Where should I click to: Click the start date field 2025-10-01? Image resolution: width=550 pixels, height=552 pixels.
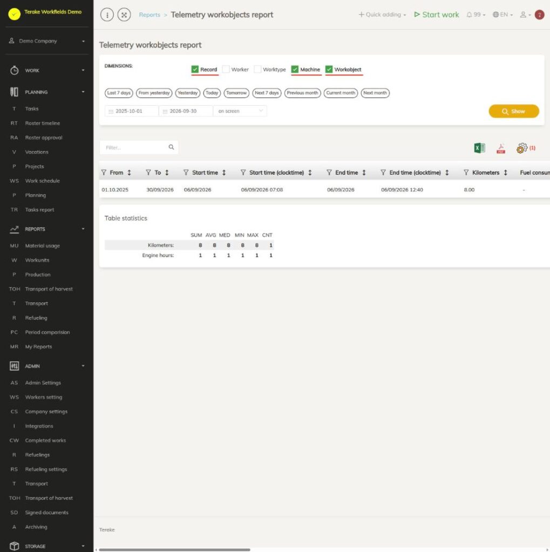coord(132,111)
